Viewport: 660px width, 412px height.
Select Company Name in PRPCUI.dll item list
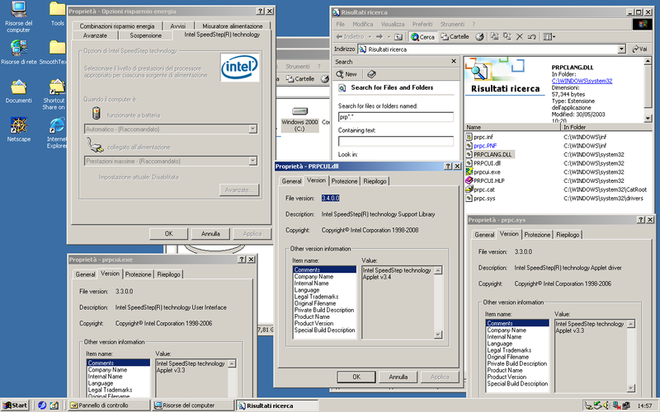click(313, 277)
